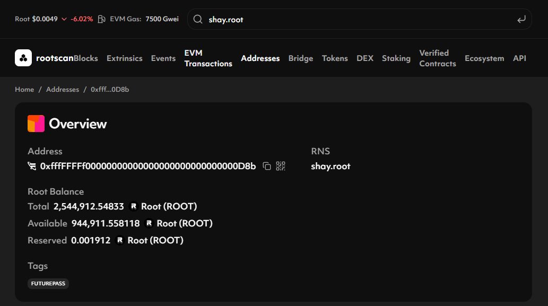Screen dimensions: 548x306
Task: Copy the address with the copy icon
Action: [267, 167]
